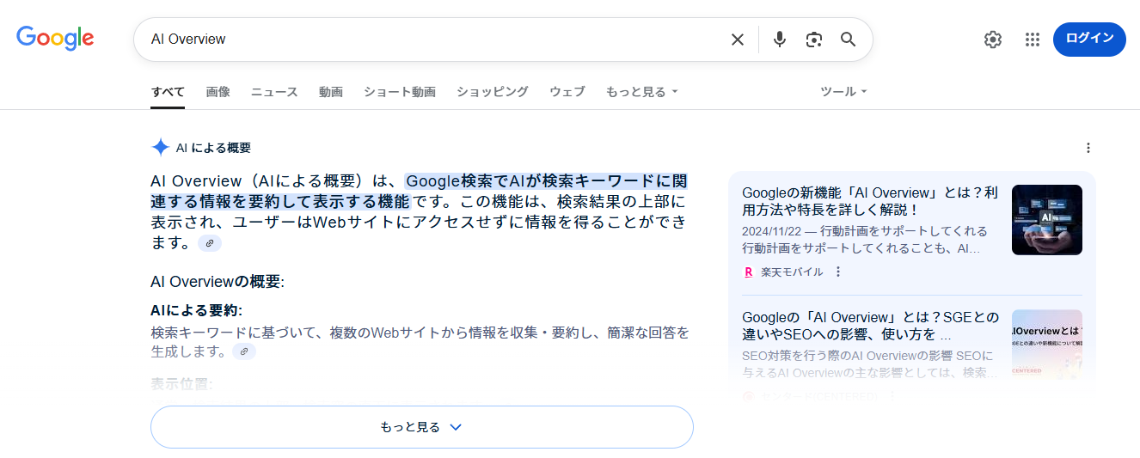The width and height of the screenshot is (1140, 458).
Task: Click the highlighted Google検索でAIが検索キーワード text
Action: [x=546, y=181]
